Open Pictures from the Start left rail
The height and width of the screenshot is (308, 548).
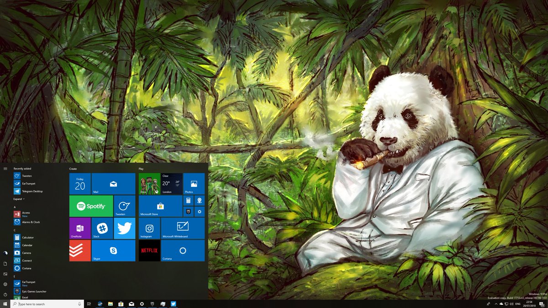point(5,274)
